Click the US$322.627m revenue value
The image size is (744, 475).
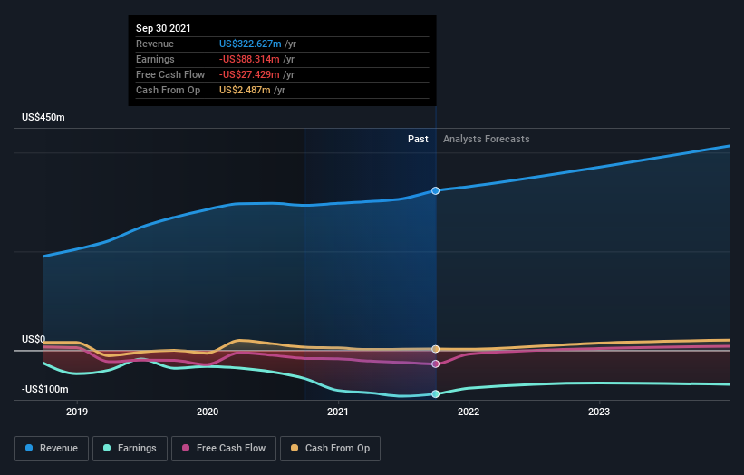[250, 44]
